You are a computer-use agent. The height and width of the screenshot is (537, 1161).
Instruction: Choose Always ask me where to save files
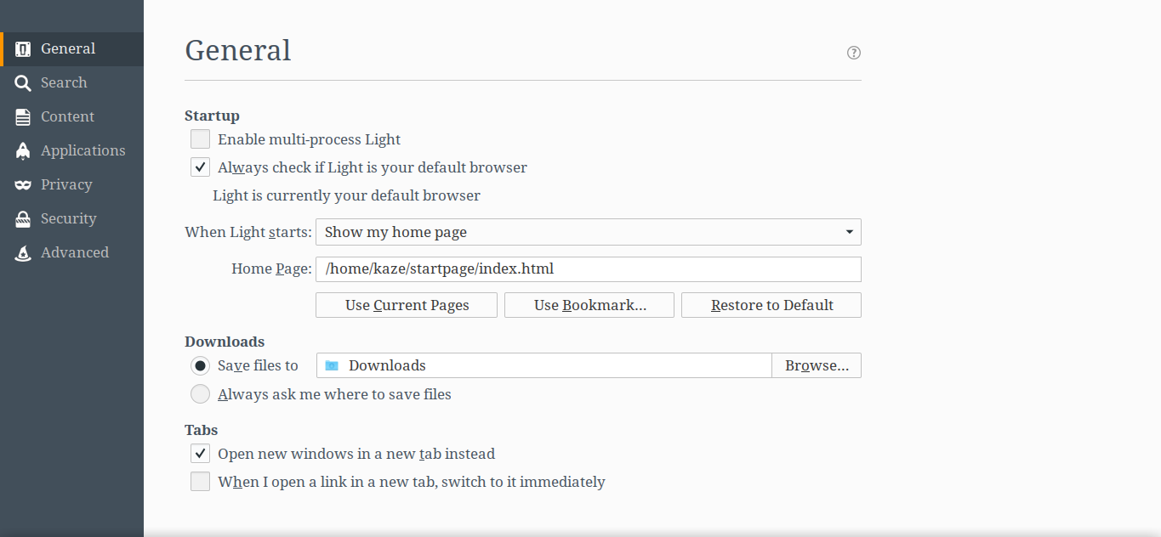pyautogui.click(x=200, y=394)
